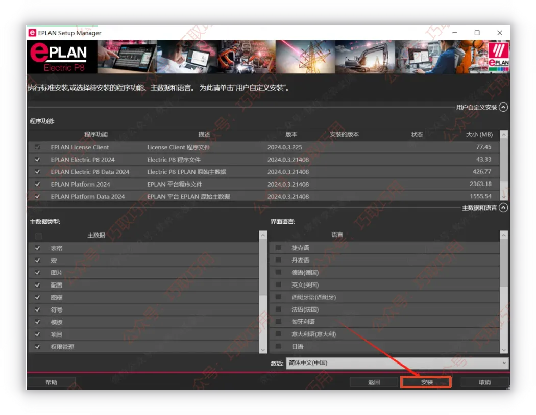Uncheck the 图片 master data checkbox

37,273
